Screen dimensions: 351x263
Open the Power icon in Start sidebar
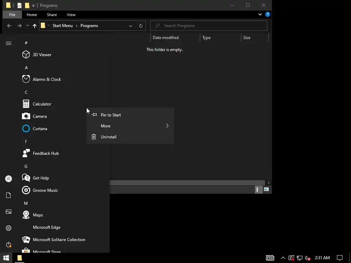click(x=9, y=245)
